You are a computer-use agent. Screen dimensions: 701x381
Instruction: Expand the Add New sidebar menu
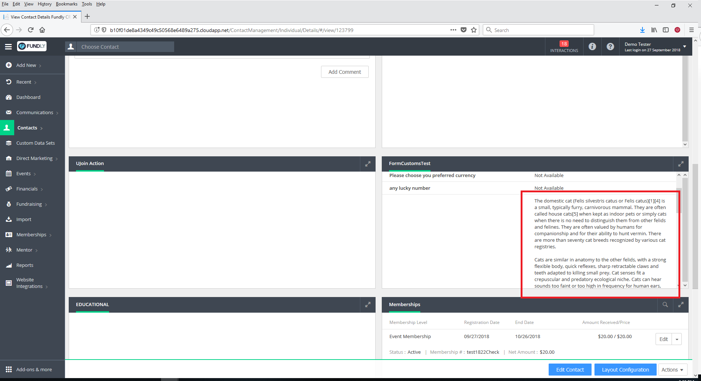click(26, 65)
